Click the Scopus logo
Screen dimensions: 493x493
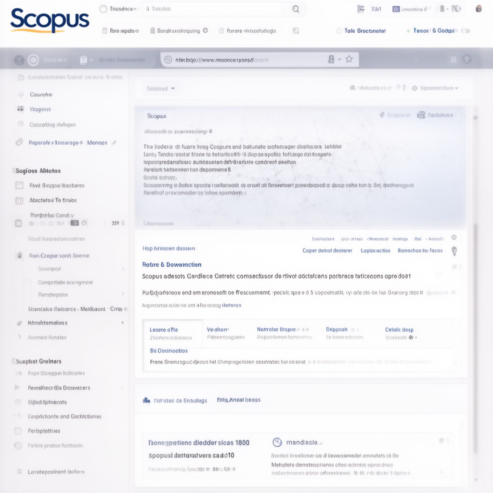pos(50,20)
